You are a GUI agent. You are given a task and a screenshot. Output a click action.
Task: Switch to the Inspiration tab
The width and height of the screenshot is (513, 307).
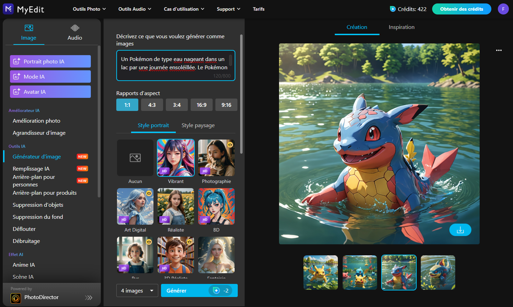(401, 27)
